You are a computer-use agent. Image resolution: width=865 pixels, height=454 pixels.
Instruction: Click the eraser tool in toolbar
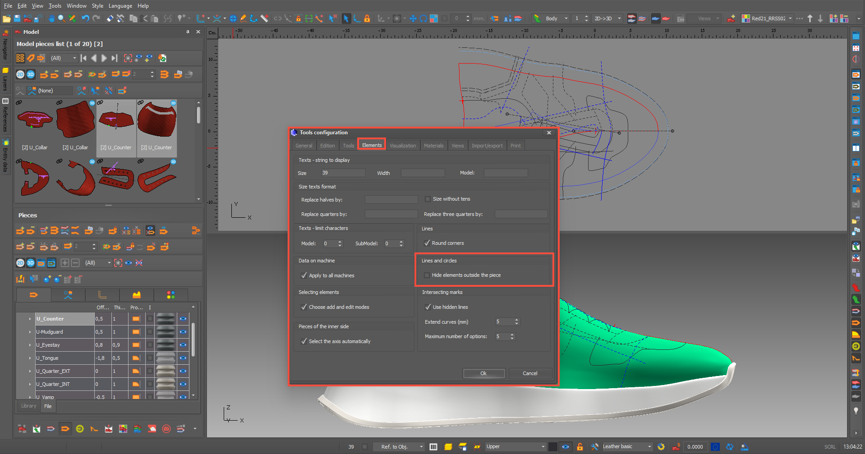(x=110, y=18)
